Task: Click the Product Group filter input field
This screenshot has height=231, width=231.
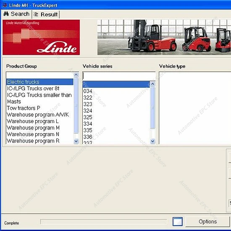Action: click(39, 75)
